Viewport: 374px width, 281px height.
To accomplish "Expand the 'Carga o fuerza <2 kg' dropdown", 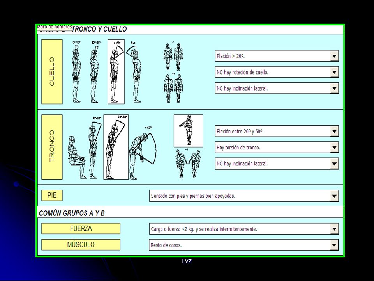I will [334, 229].
